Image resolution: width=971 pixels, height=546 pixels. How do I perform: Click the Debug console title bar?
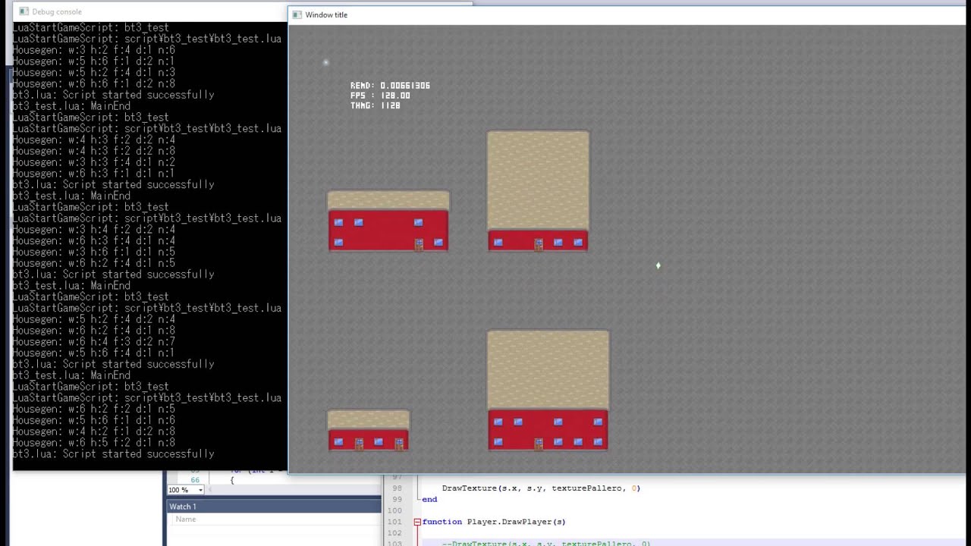click(149, 11)
